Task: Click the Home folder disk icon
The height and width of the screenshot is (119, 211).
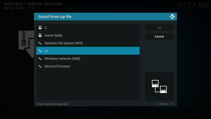Action: tap(40, 35)
